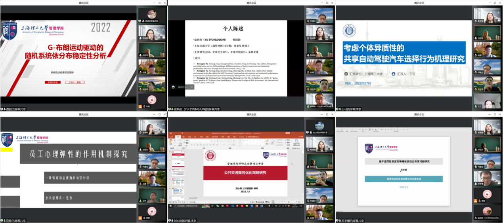Click the 范伟的屏幕共享 sharing label
The width and height of the screenshot is (503, 223).
[16, 221]
